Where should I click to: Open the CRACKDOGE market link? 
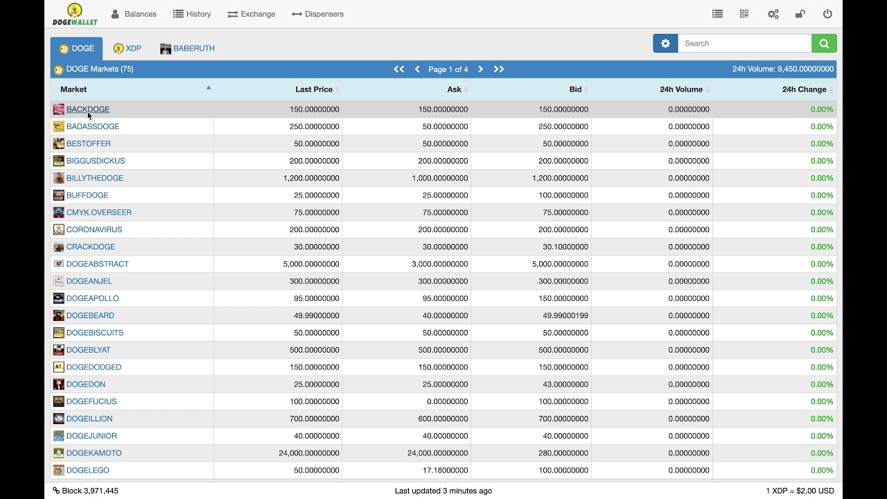(x=91, y=247)
